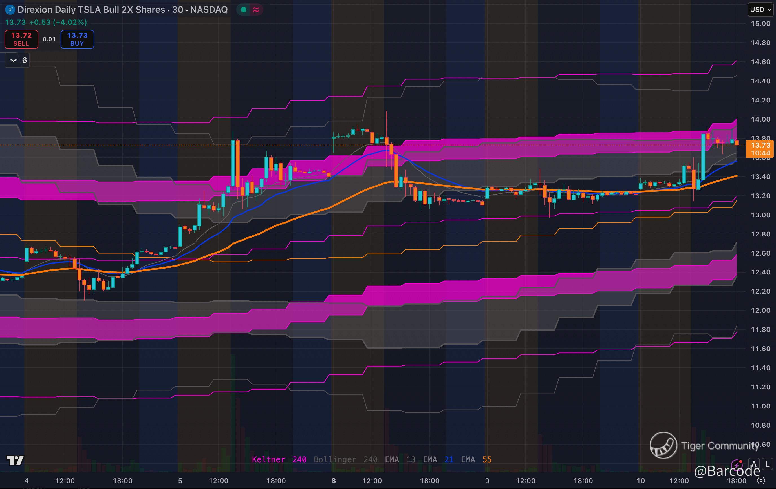The width and height of the screenshot is (776, 489).
Task: Click the BUY button at 13.73
Action: click(x=77, y=39)
